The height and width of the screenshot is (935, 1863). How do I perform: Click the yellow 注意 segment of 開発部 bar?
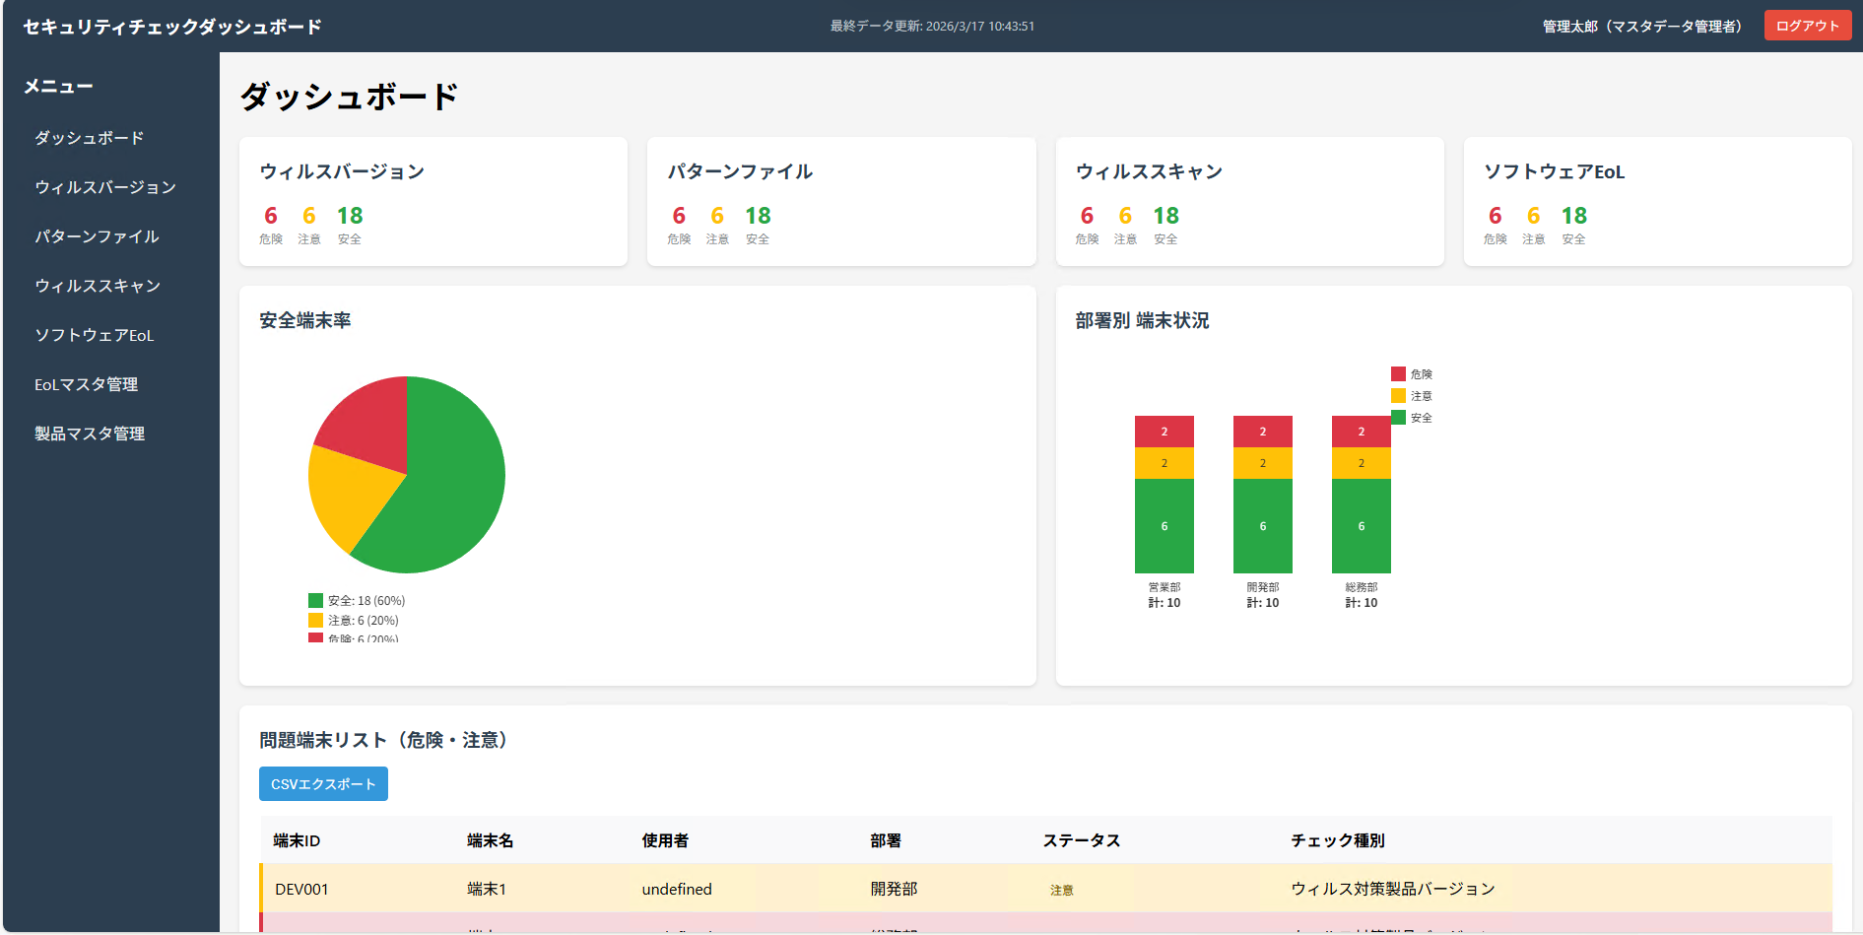coord(1263,463)
